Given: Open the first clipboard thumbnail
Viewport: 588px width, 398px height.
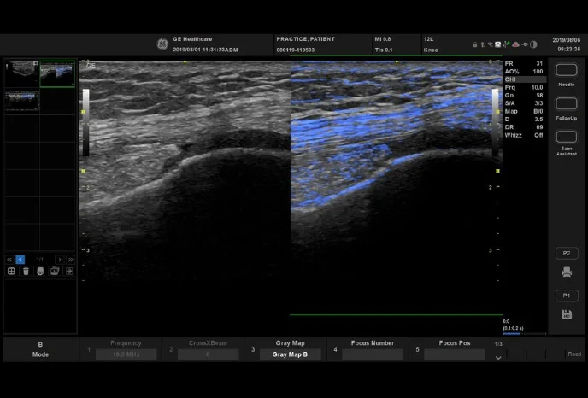Looking at the screenshot, I should 21,73.
